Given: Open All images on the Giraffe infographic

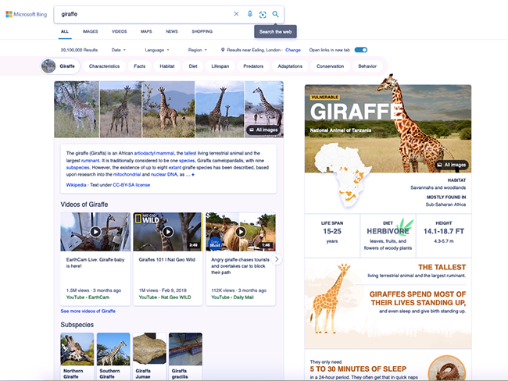Looking at the screenshot, I should point(452,165).
